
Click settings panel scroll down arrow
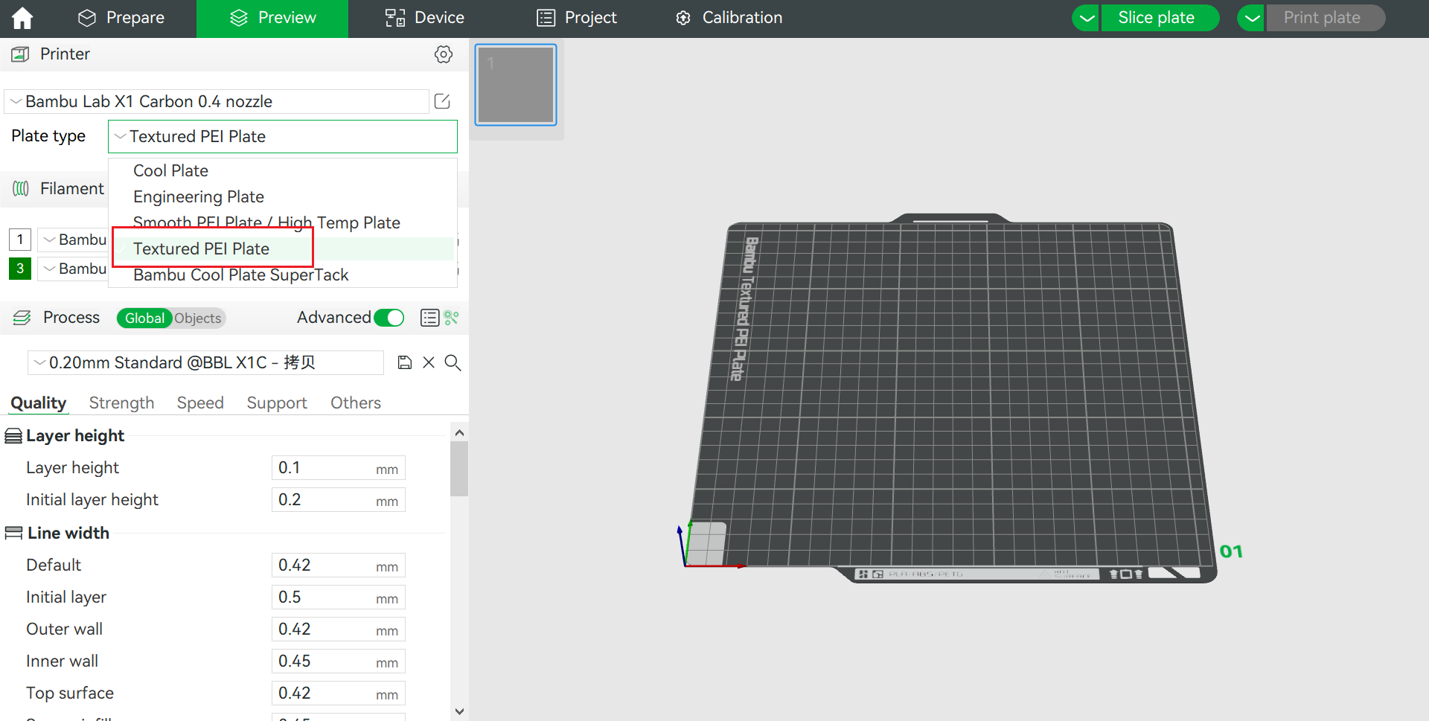(x=459, y=711)
